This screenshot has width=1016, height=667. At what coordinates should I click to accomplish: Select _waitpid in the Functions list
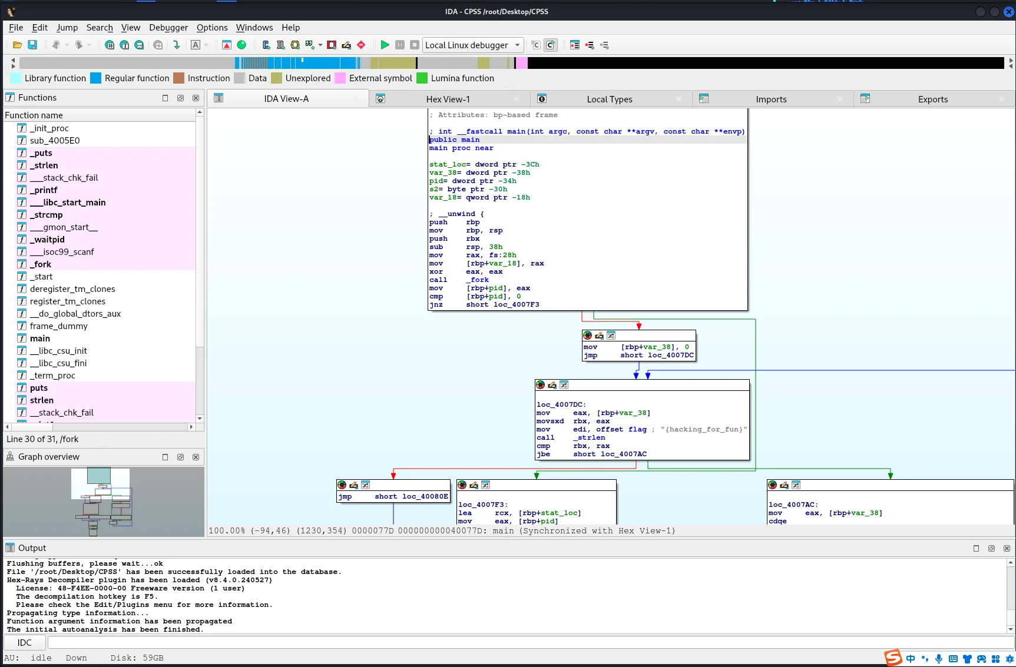pos(47,240)
